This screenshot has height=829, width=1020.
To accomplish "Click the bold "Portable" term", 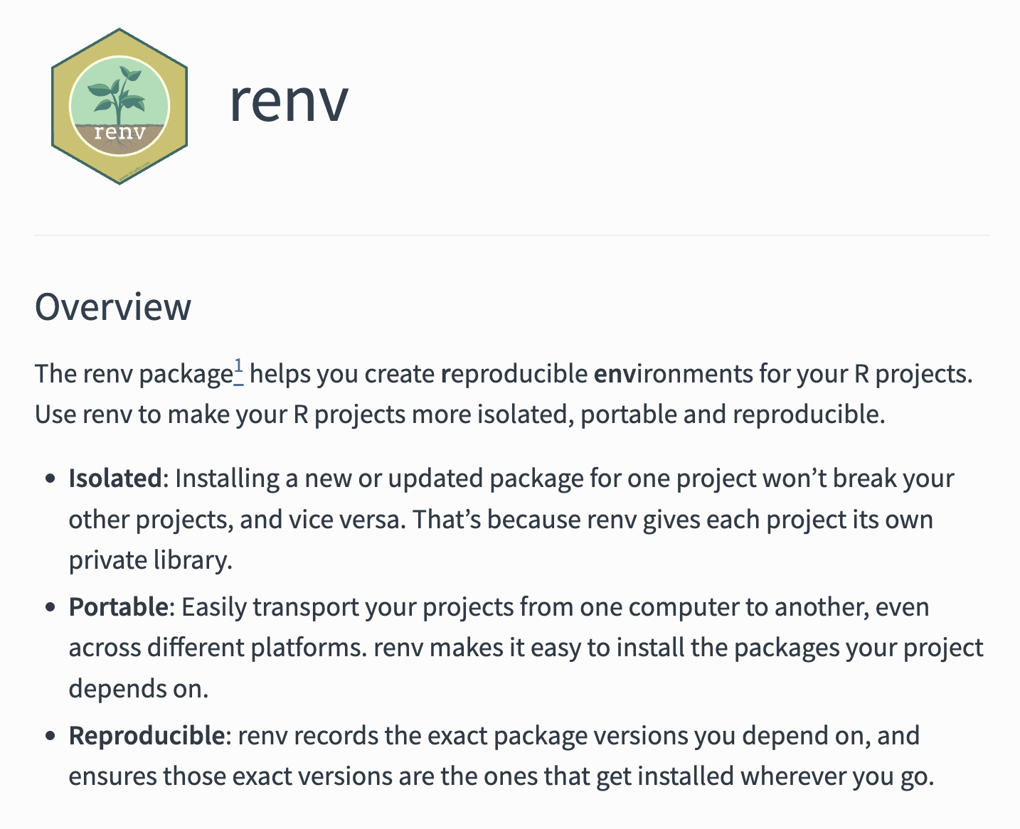I will pos(118,607).
